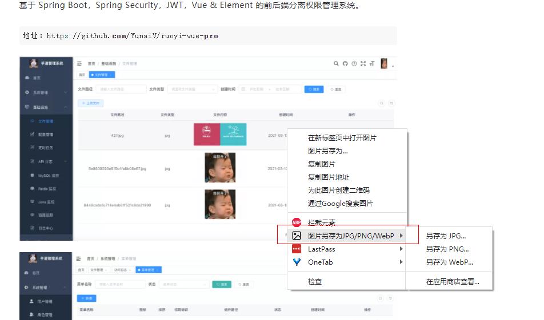Choose 在新标签页中打开图片 from context menu

[342, 138]
